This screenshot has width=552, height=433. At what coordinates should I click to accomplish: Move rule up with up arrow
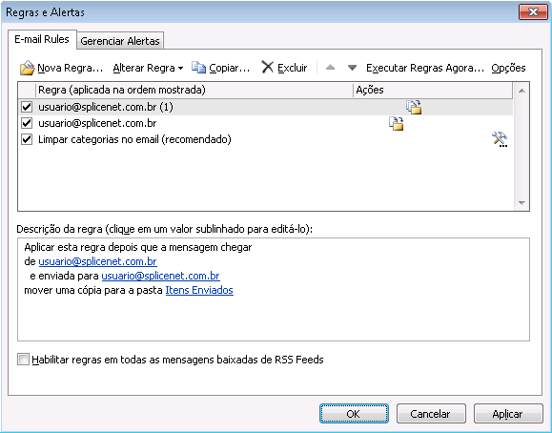pos(330,67)
